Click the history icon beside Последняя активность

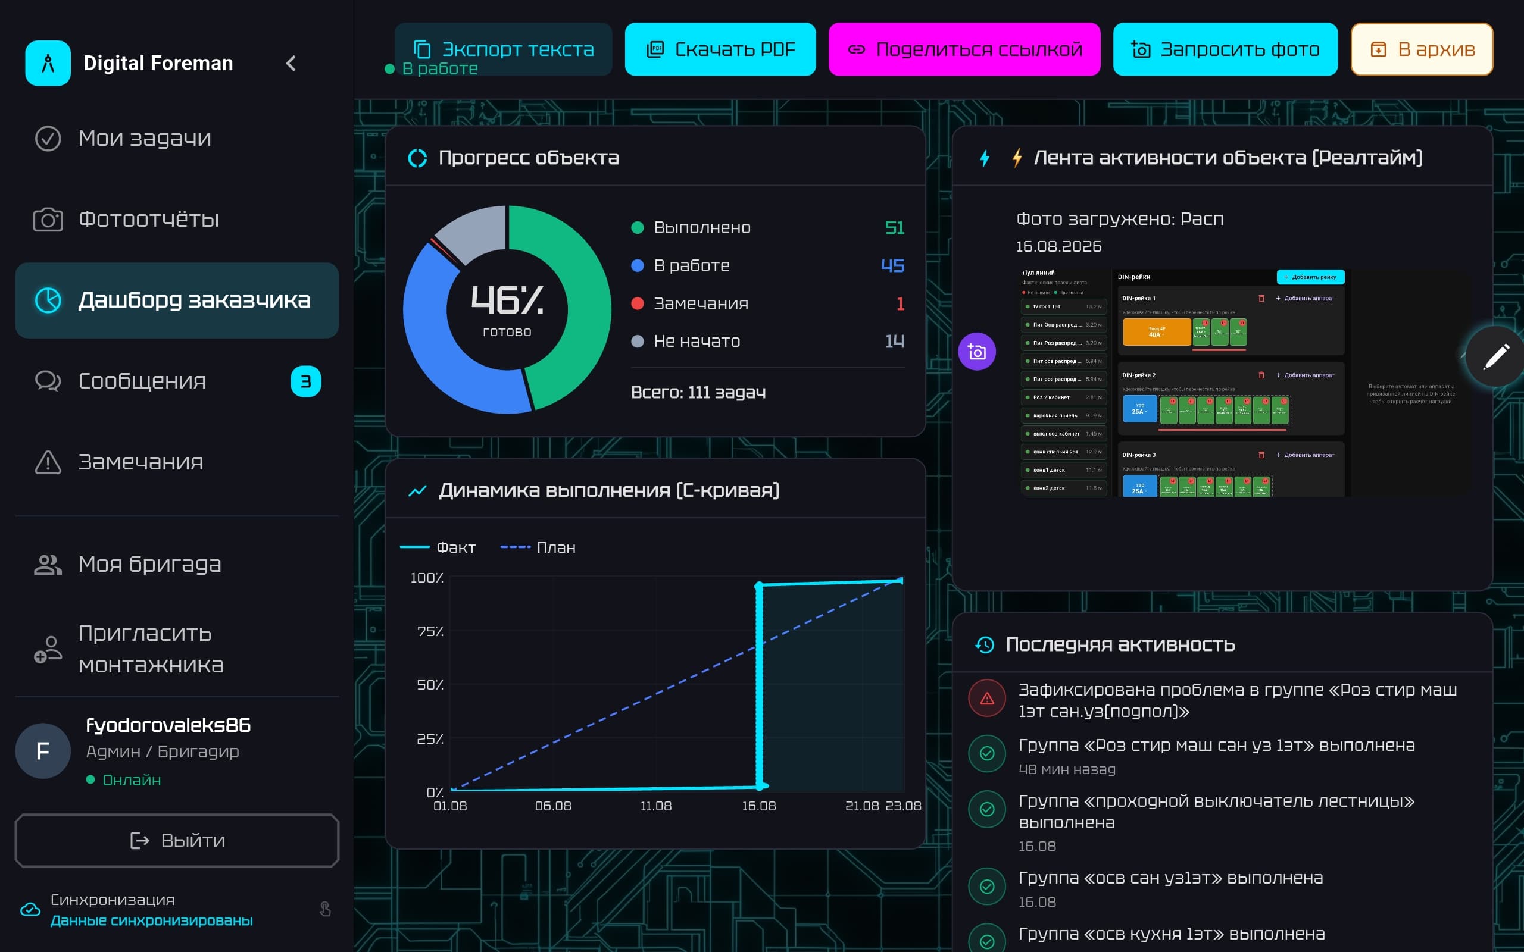(x=984, y=645)
